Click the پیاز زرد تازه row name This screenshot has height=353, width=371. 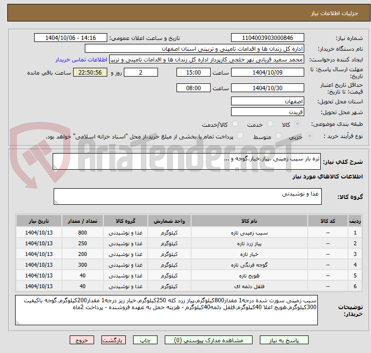point(249,243)
